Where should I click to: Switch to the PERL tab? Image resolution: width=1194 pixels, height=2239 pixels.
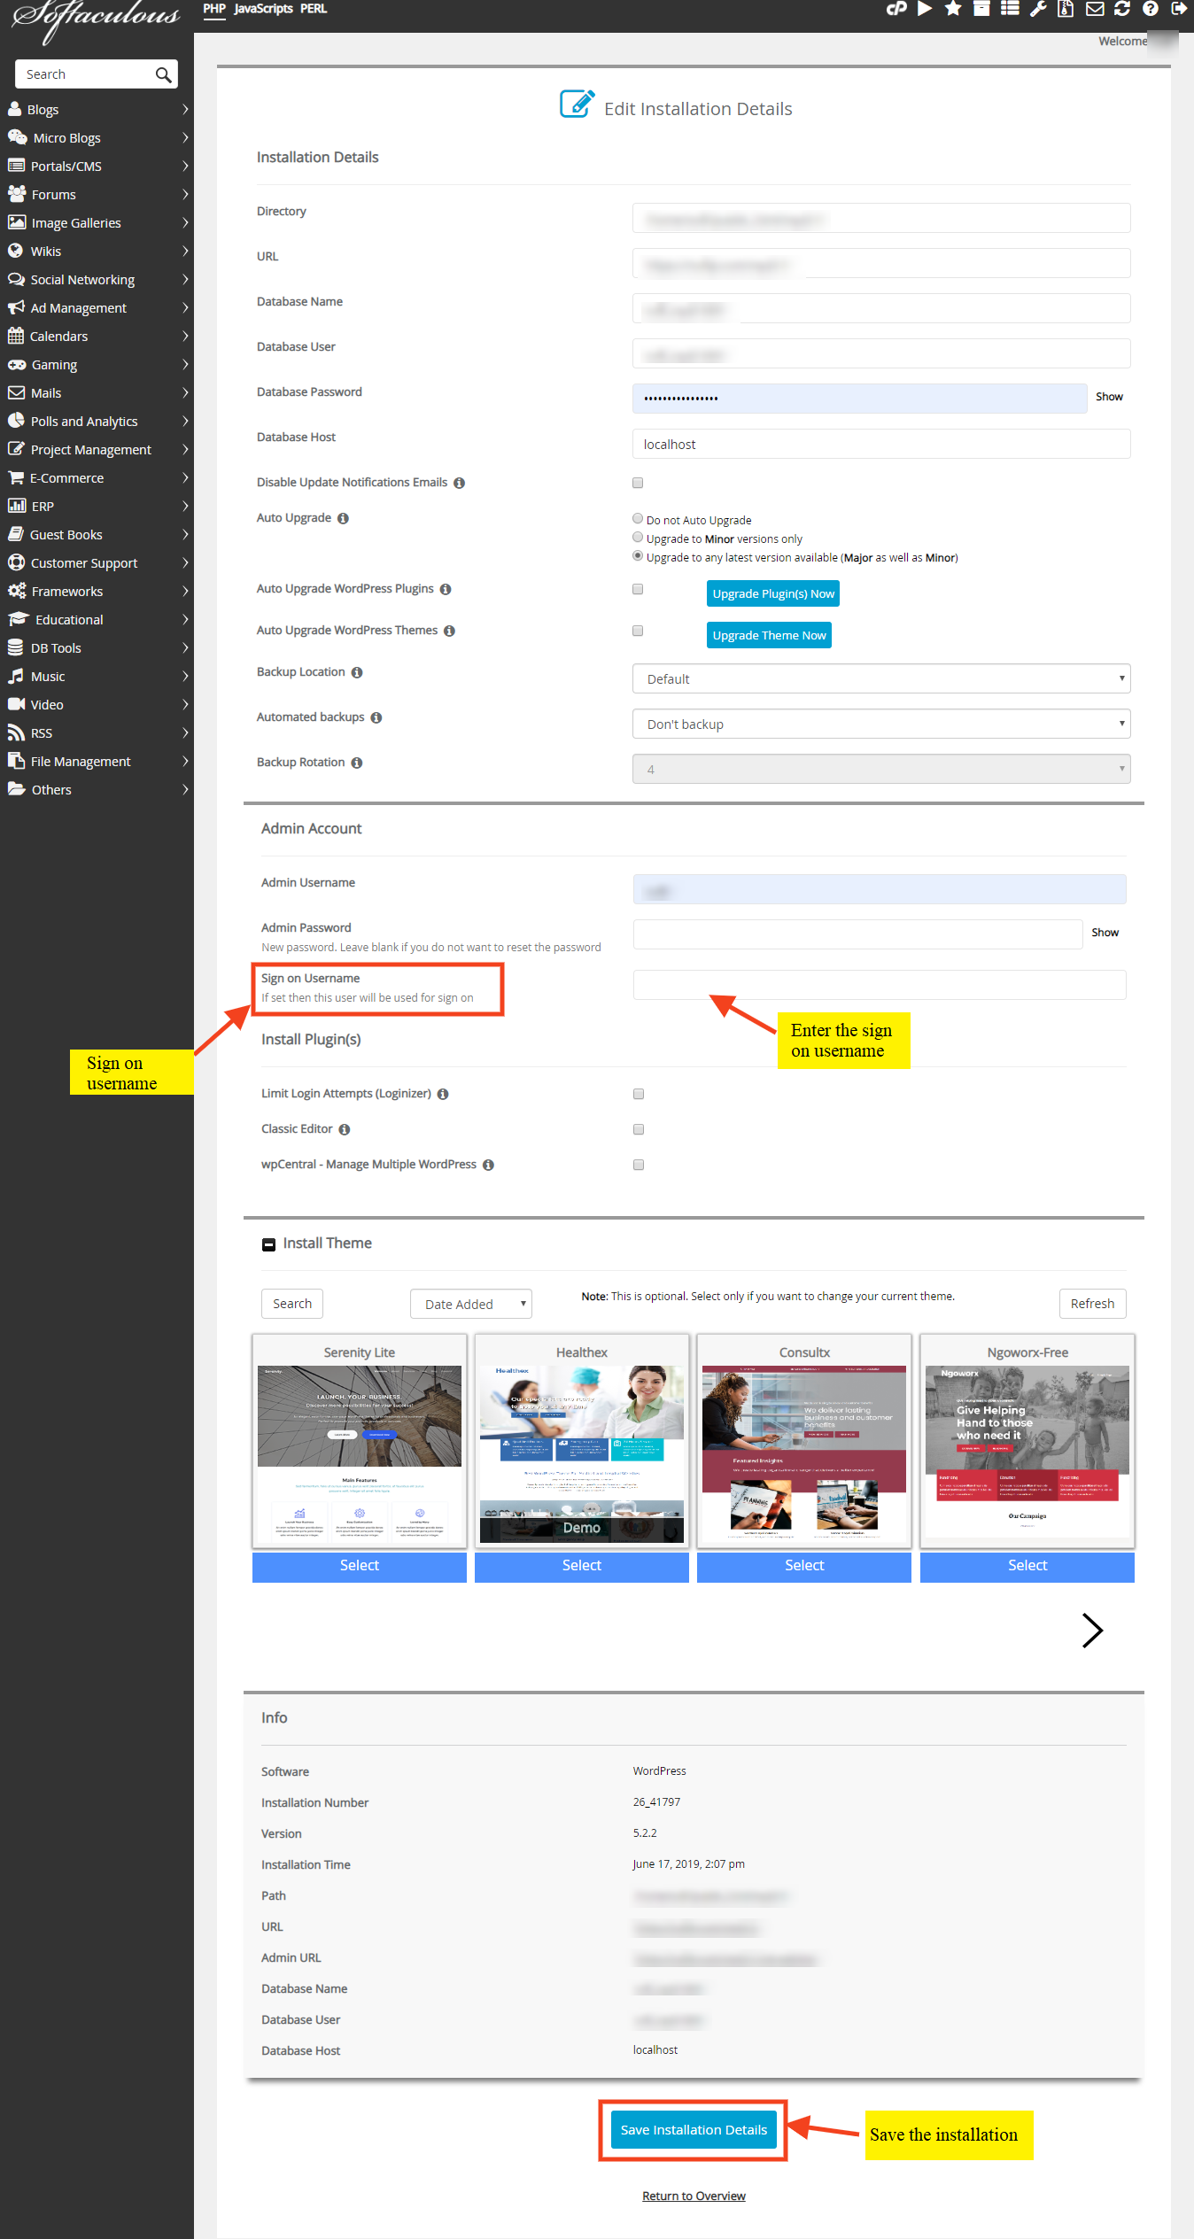[314, 9]
